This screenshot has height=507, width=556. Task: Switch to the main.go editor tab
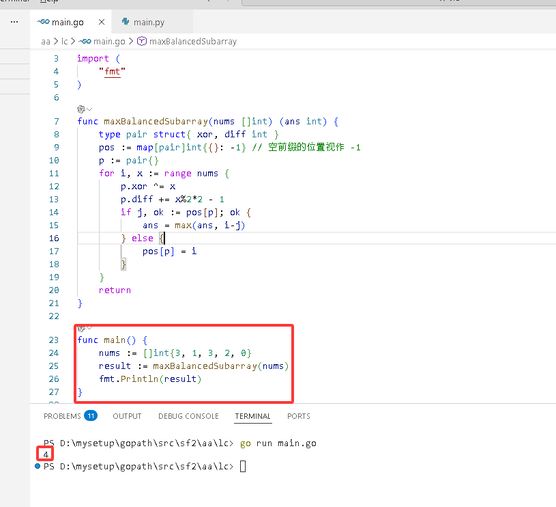pos(71,22)
